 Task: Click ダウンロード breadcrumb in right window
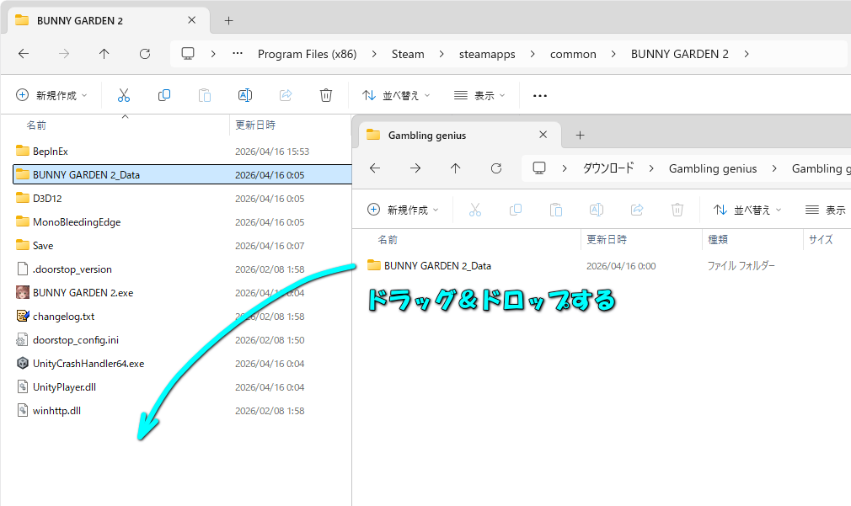click(x=607, y=168)
